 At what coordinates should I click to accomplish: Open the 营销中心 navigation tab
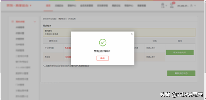pos(72,6)
